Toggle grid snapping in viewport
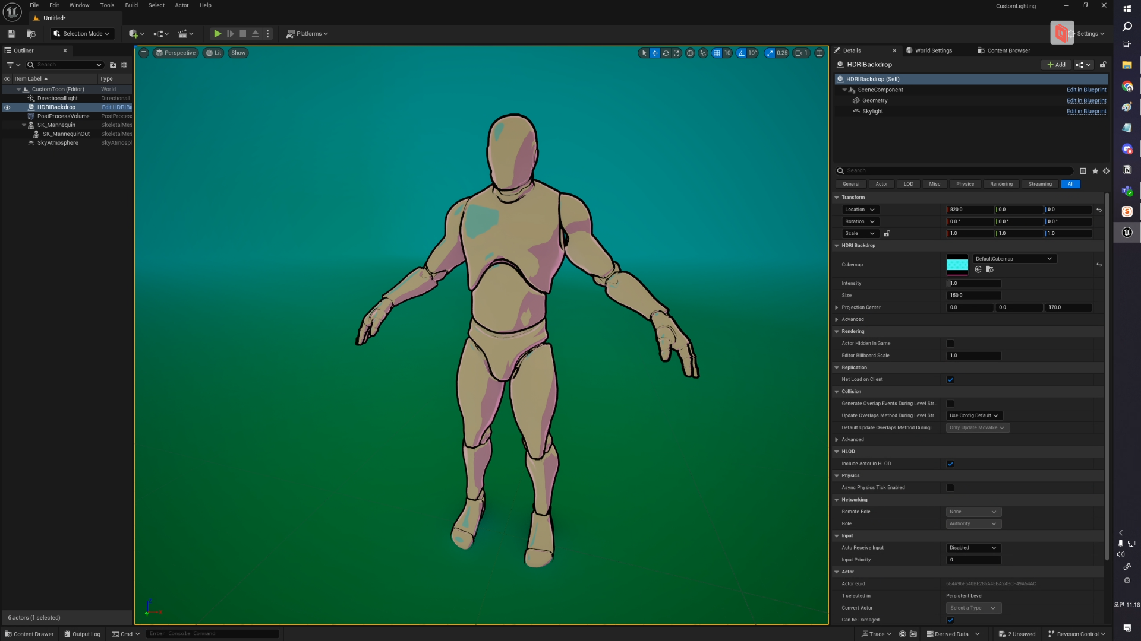This screenshot has width=1141, height=641. click(717, 53)
